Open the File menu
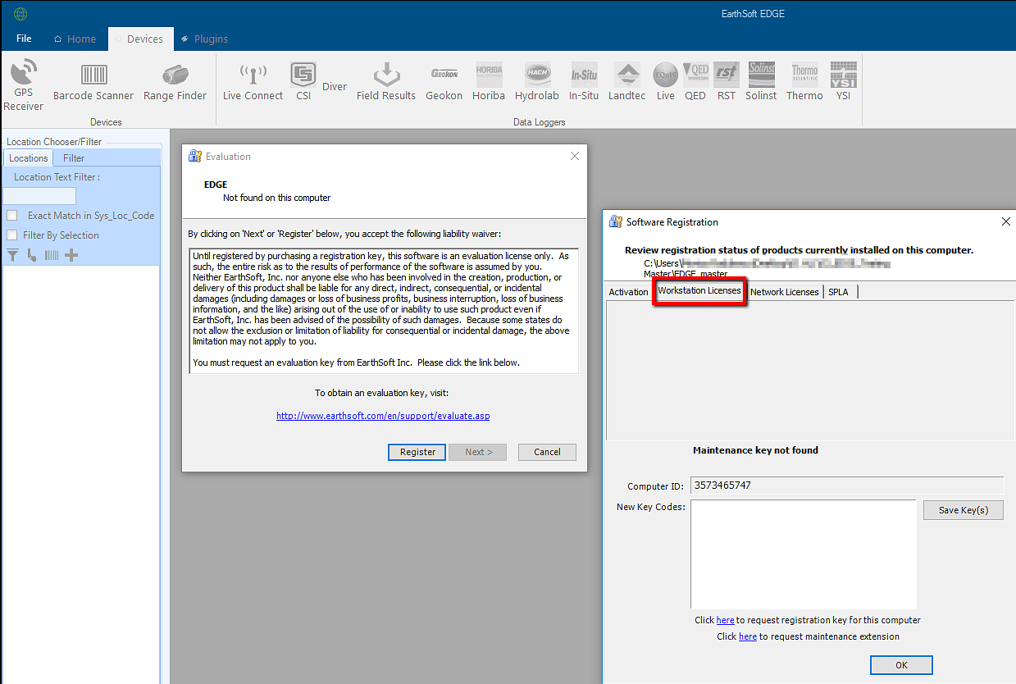This screenshot has height=684, width=1016. tap(24, 39)
